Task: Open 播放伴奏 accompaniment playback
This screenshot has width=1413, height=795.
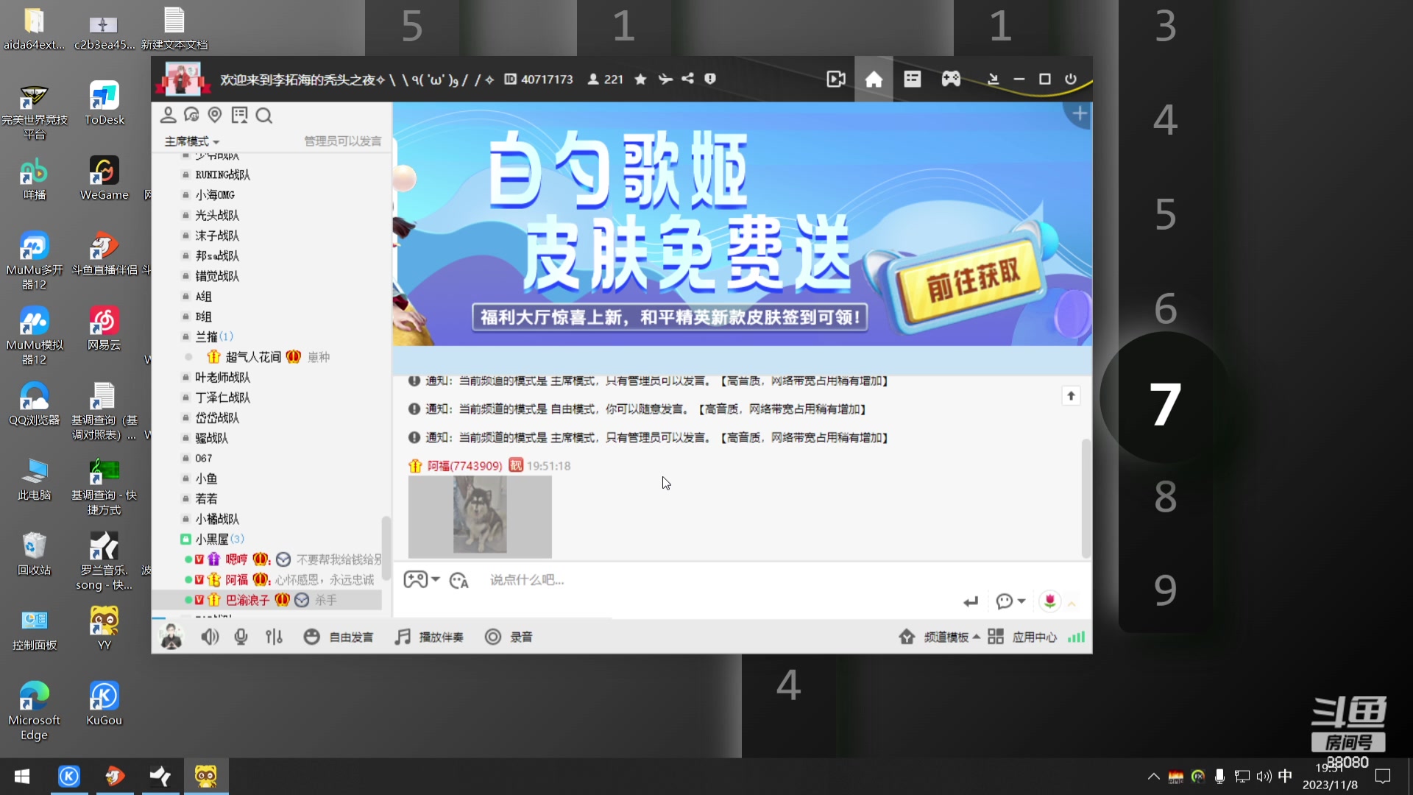Action: (429, 637)
